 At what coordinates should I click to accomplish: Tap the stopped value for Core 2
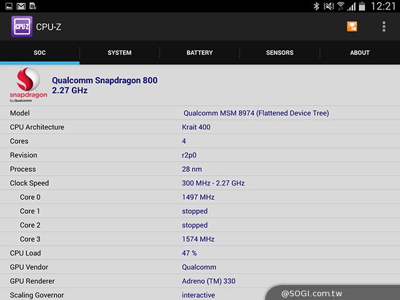point(194,225)
